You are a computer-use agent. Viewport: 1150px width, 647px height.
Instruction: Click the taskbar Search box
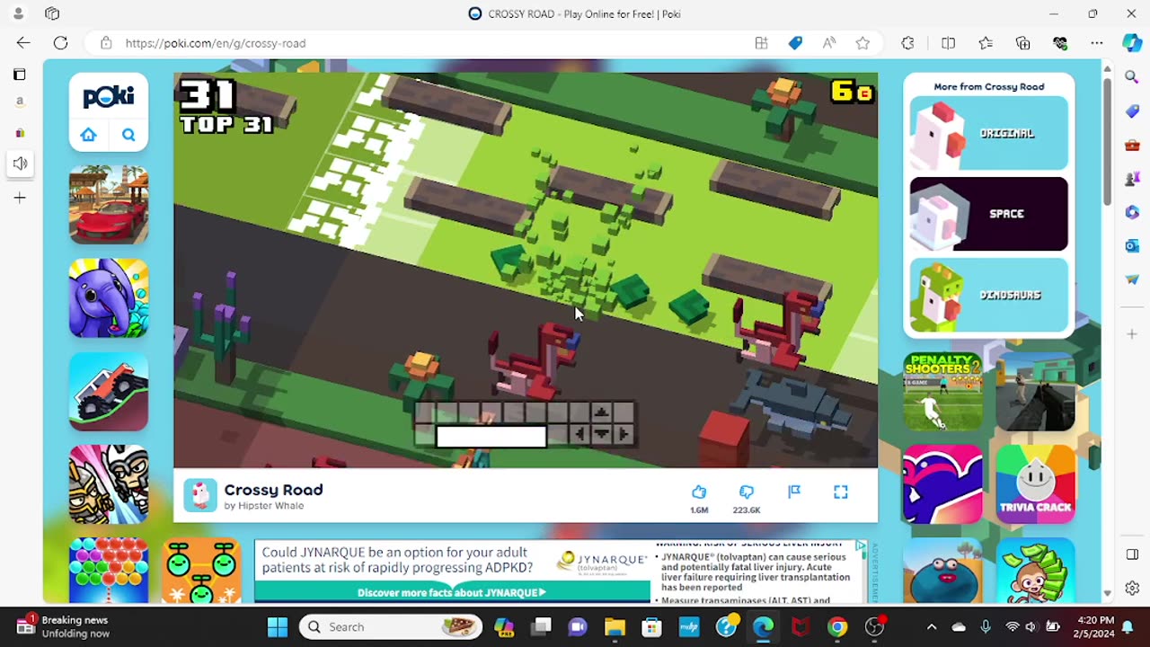coord(390,627)
